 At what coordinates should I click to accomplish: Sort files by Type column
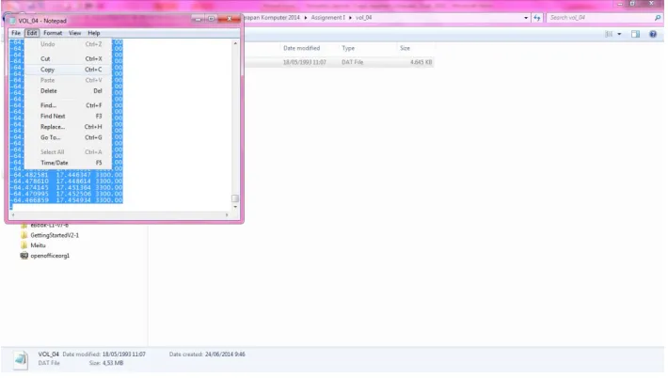click(x=348, y=48)
